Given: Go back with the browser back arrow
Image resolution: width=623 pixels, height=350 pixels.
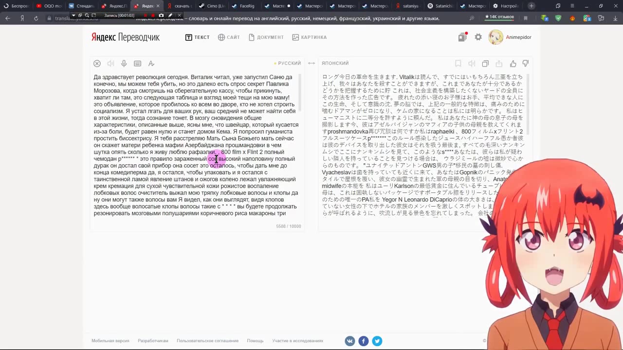Looking at the screenshot, I should (8, 18).
